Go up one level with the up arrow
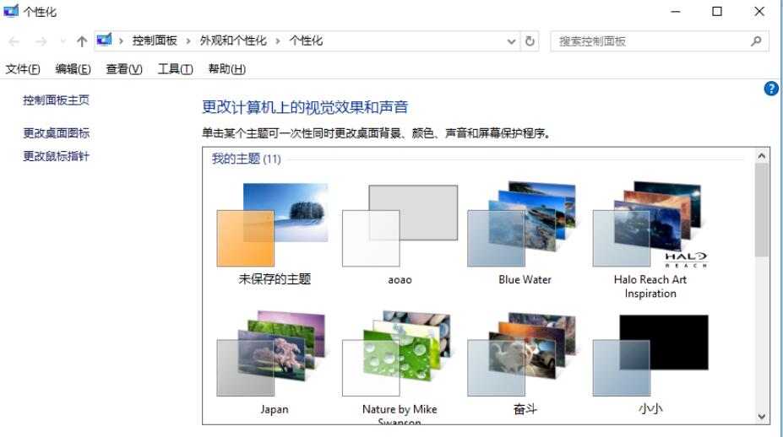This screenshot has width=783, height=437. coord(82,41)
